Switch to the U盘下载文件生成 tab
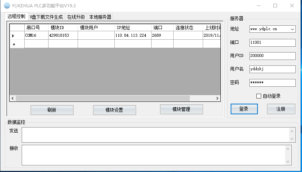 click(46, 17)
